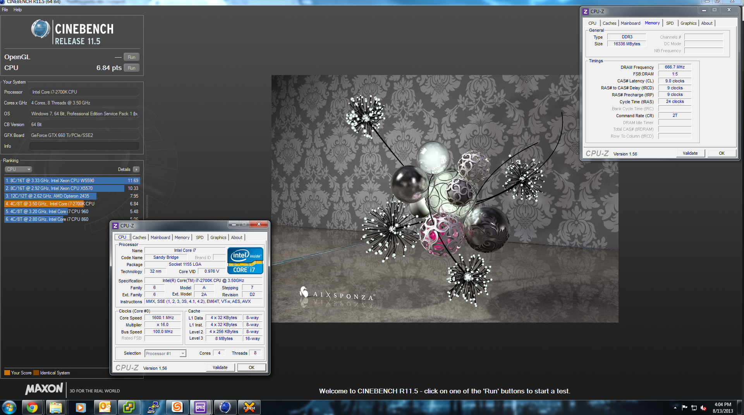
Task: Open Windows Media Player from taskbar
Action: tap(81, 407)
